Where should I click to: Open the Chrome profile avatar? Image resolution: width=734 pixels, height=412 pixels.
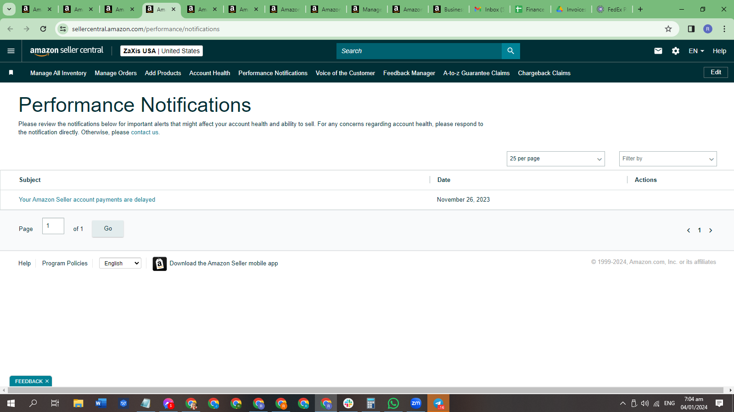click(708, 29)
